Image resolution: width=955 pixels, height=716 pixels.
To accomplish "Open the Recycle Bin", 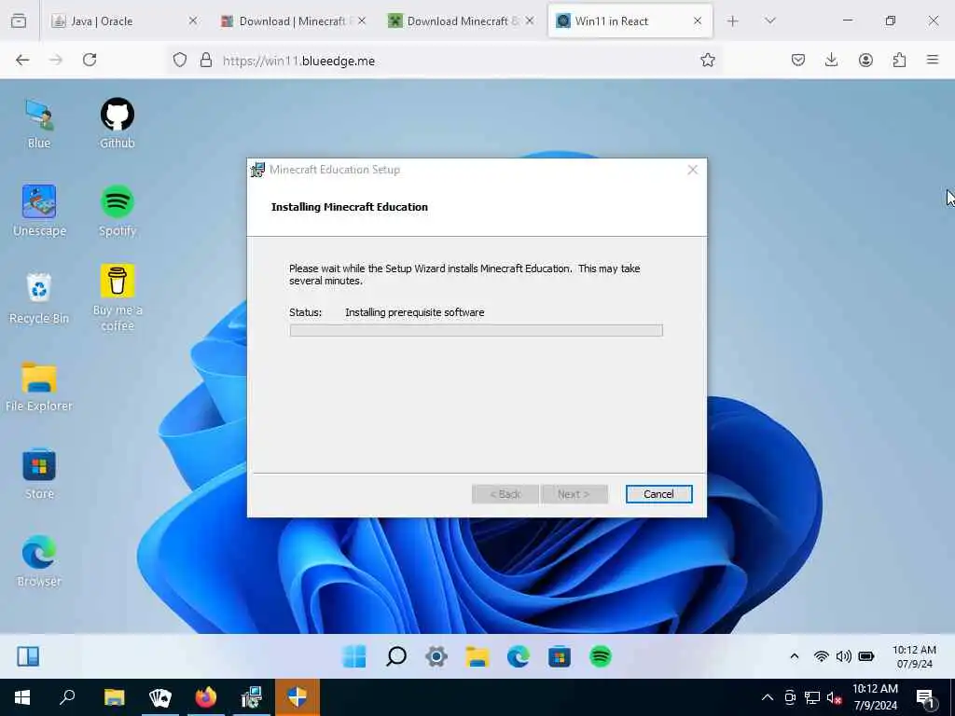I will [39, 298].
